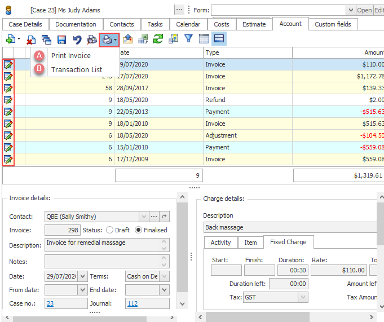Viewport: 384px width, 322px height.
Task: Switch to the Costs tab
Action: (x=222, y=24)
